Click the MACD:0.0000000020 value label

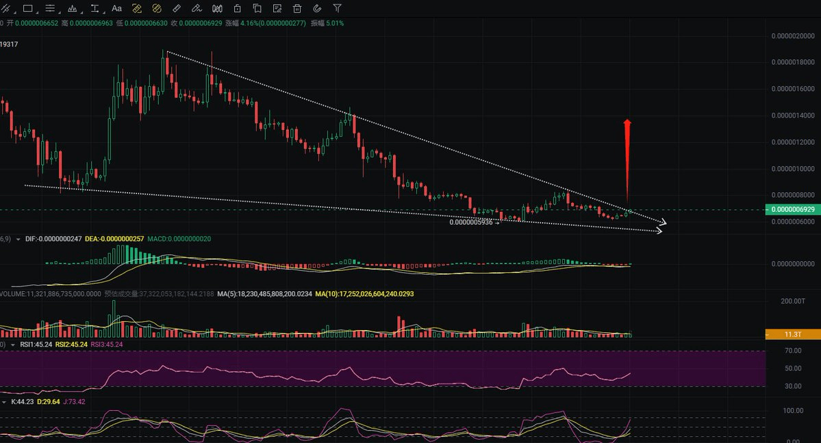point(179,239)
